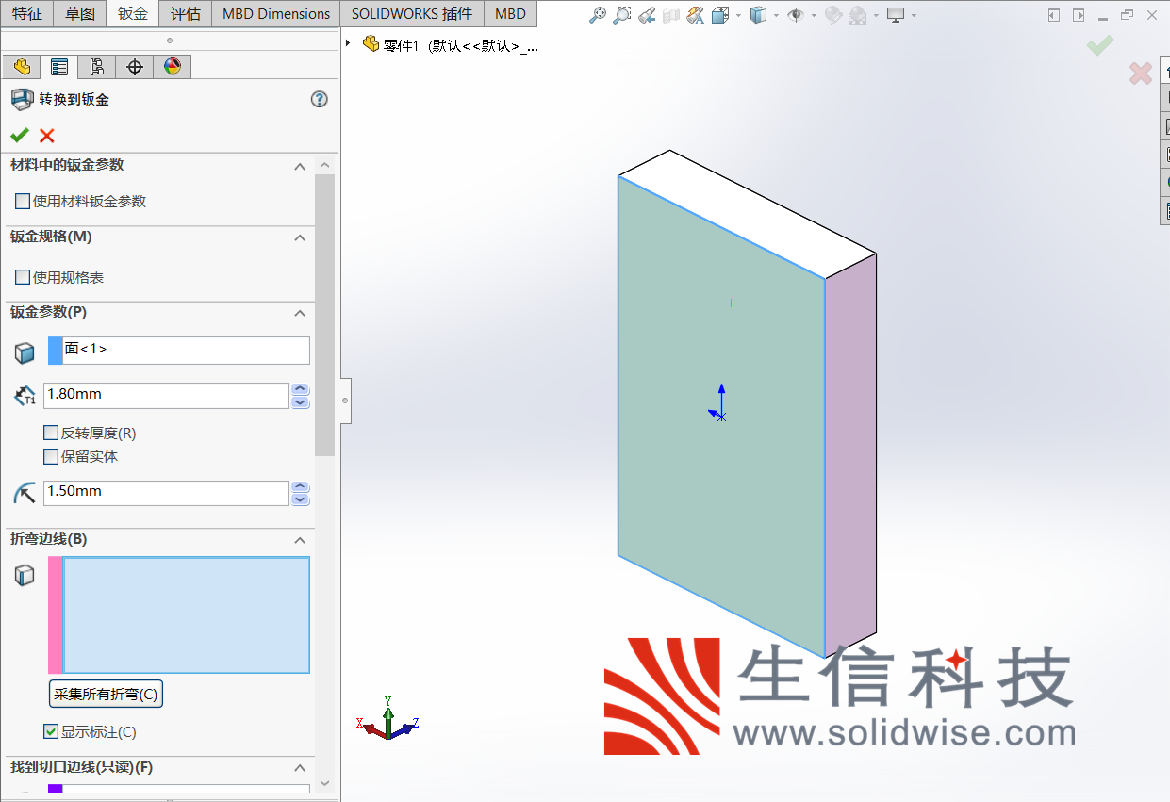Select the 钣金 tab

[x=133, y=14]
